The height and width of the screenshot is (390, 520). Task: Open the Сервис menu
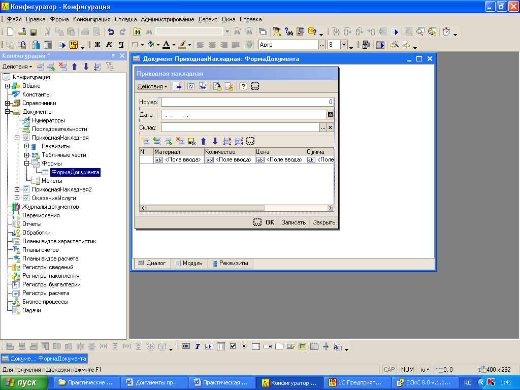pyautogui.click(x=208, y=19)
